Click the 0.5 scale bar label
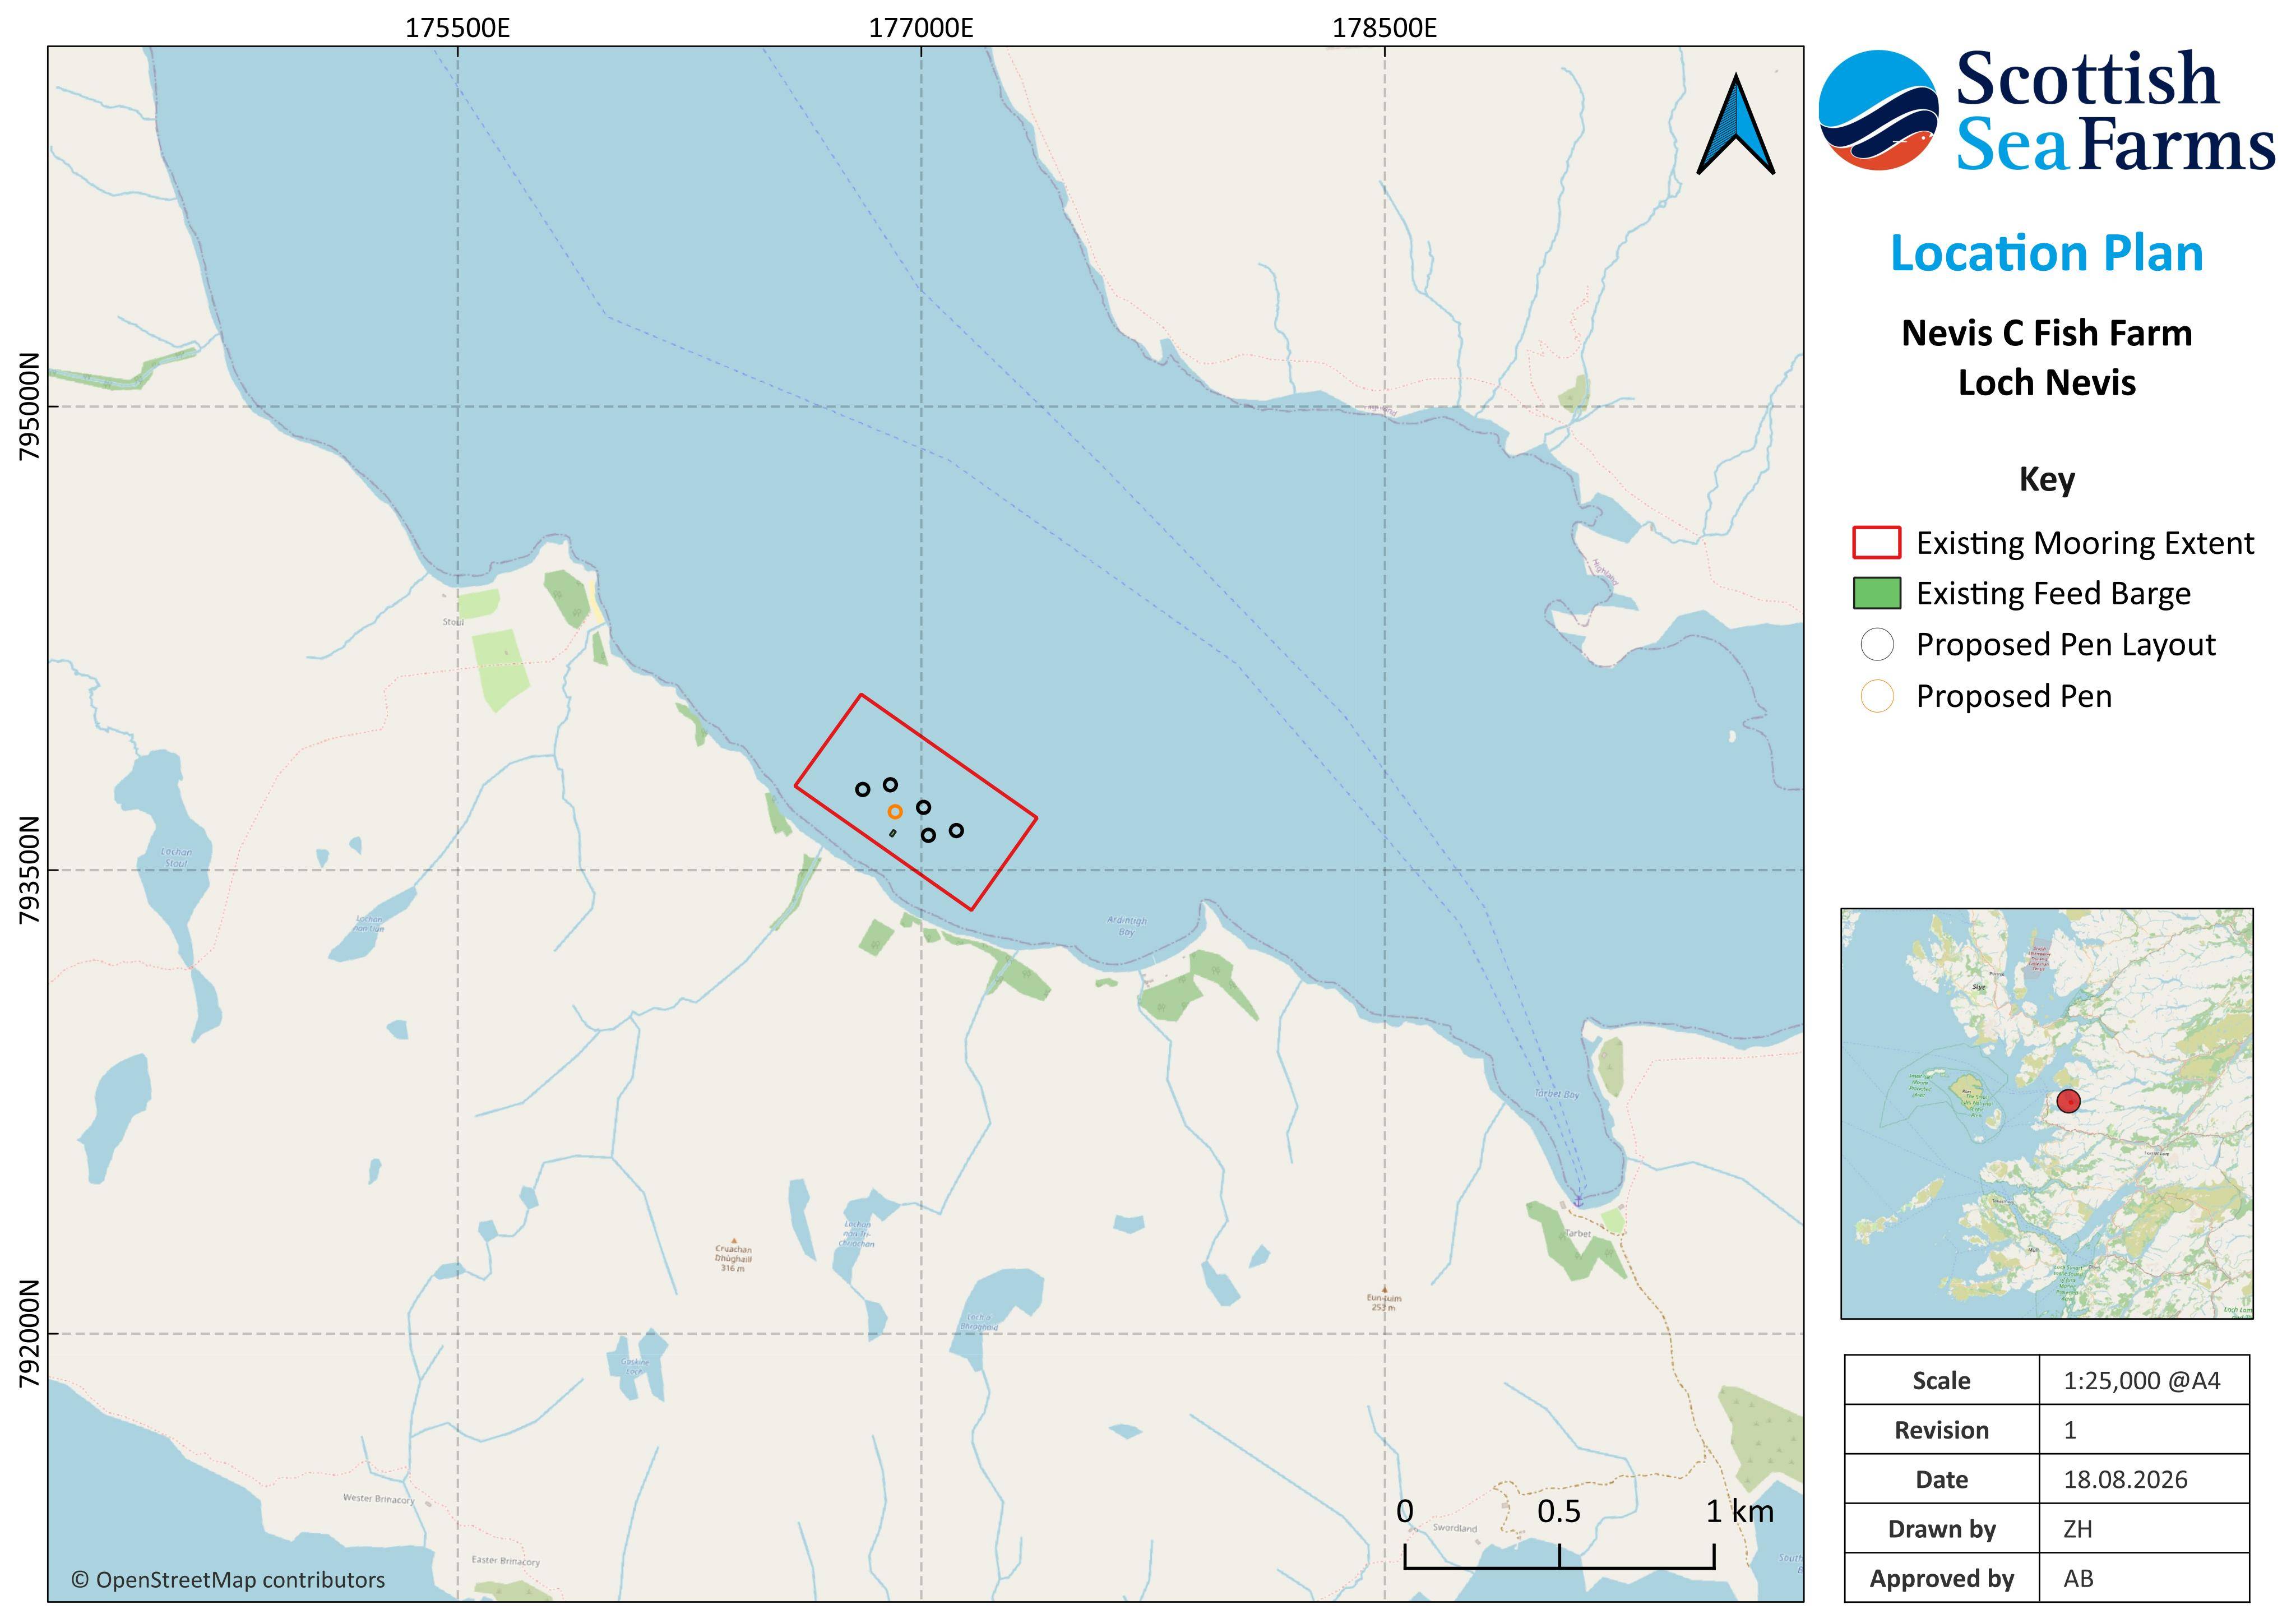This screenshot has height=1623, width=2296. (1559, 1512)
